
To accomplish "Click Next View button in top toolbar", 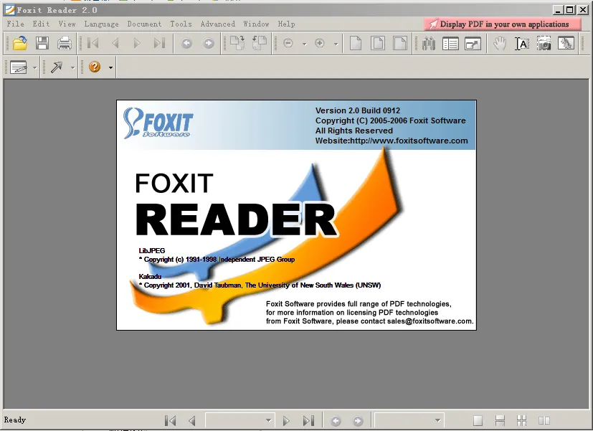I will [209, 43].
